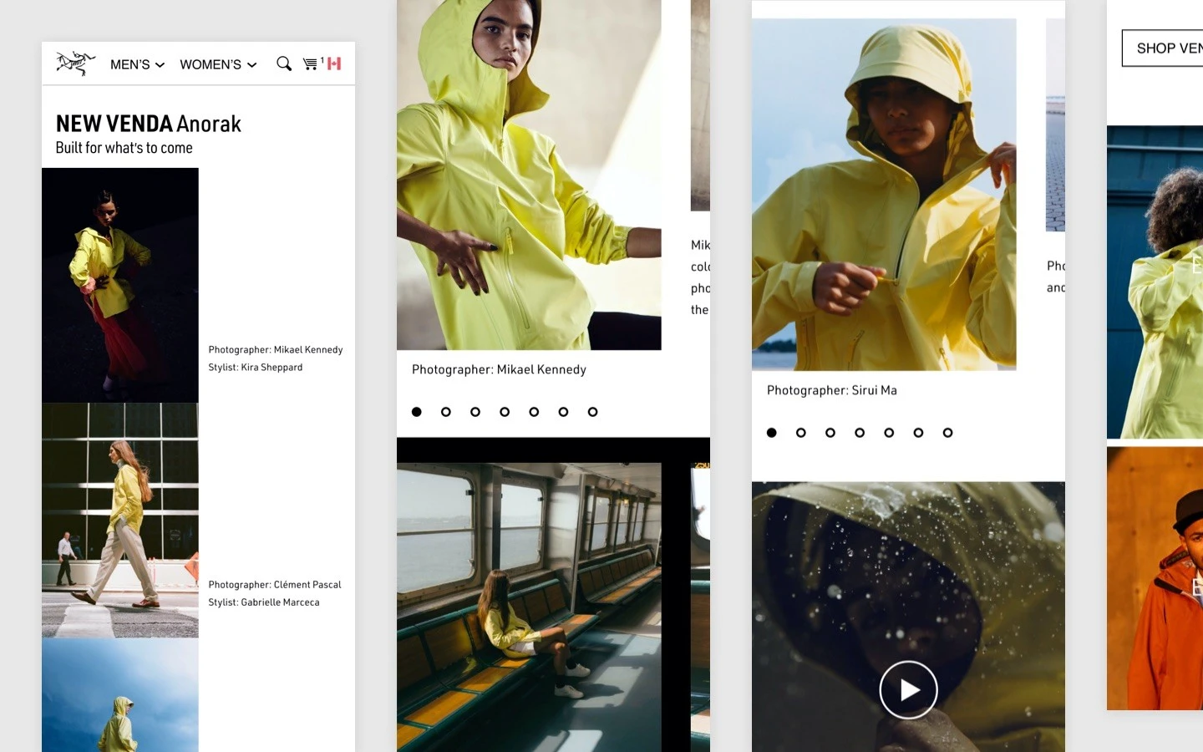Click "Stylist: Kira Sheppard" credit
The image size is (1203, 752).
click(256, 368)
